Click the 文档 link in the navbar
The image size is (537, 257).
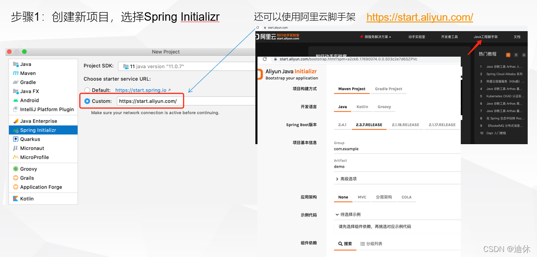pyautogui.click(x=517, y=37)
